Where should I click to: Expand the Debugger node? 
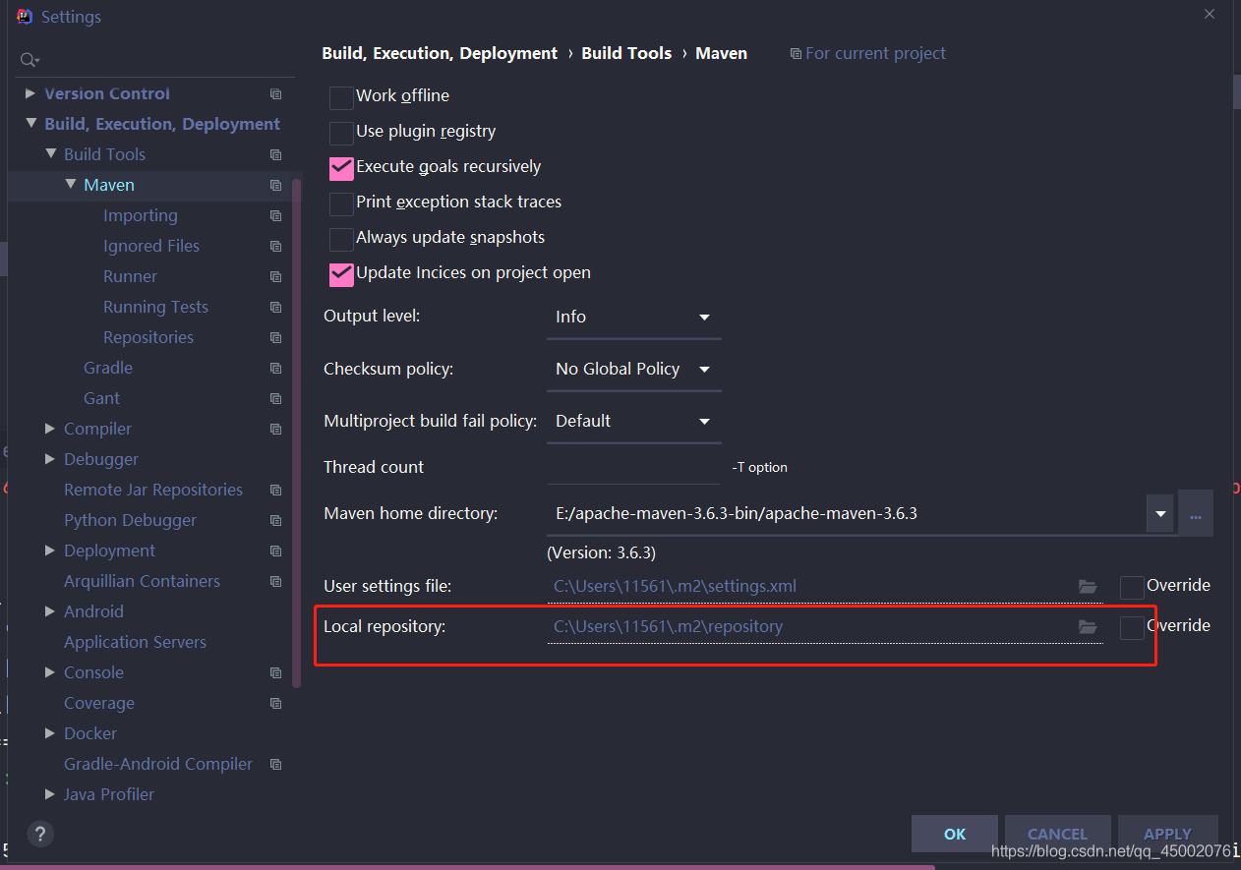(x=50, y=459)
